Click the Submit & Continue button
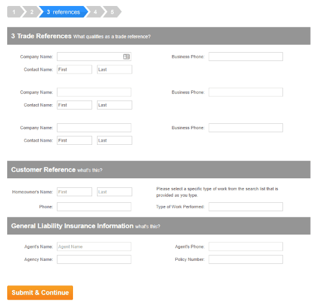Screen dimensions: 316x301 point(40,293)
